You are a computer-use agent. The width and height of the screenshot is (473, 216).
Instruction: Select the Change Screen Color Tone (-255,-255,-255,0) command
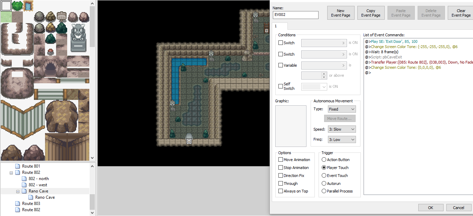tap(411, 47)
